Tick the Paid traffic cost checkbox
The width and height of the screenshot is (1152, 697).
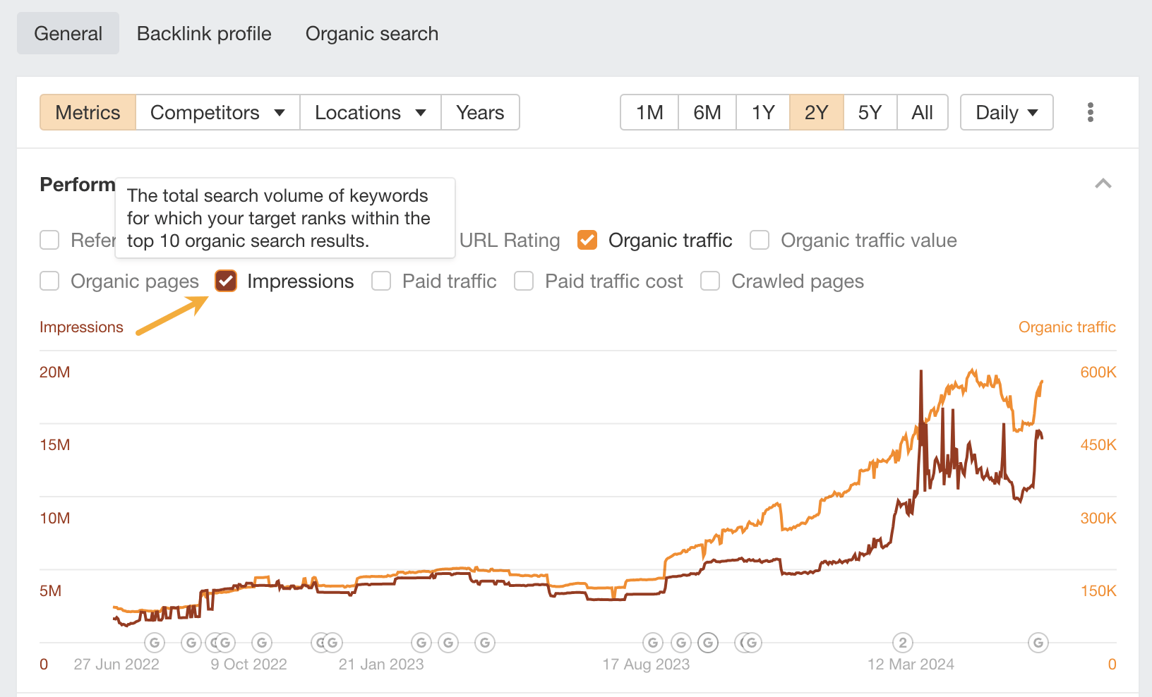(524, 281)
